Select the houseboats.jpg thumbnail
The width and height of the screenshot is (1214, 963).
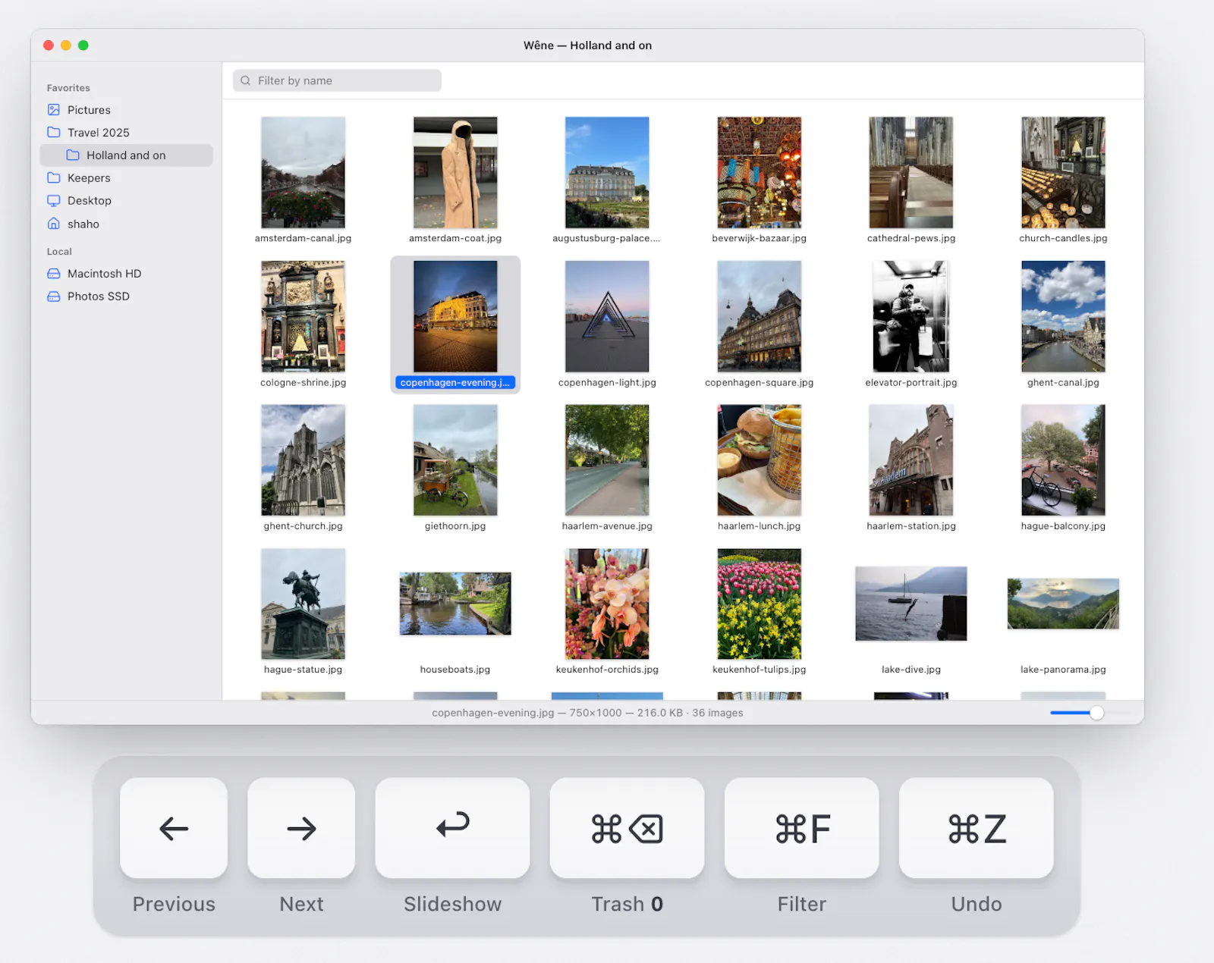coord(455,604)
